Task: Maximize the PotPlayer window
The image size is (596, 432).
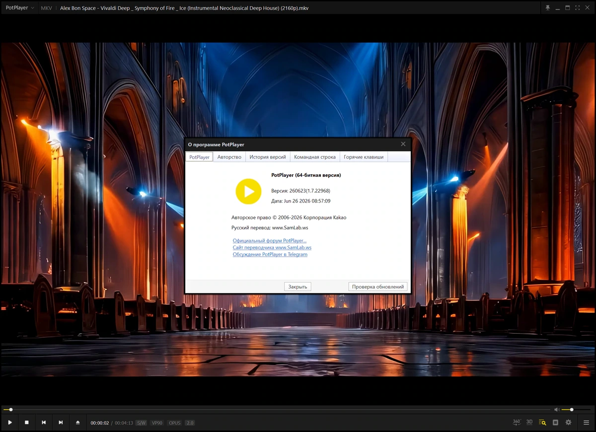Action: pyautogui.click(x=568, y=8)
